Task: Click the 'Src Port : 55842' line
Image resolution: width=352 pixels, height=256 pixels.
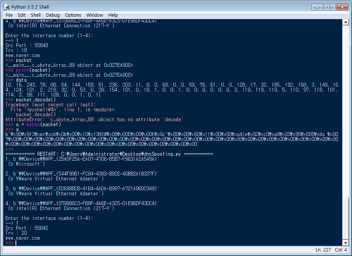Action: pyautogui.click(x=27, y=228)
